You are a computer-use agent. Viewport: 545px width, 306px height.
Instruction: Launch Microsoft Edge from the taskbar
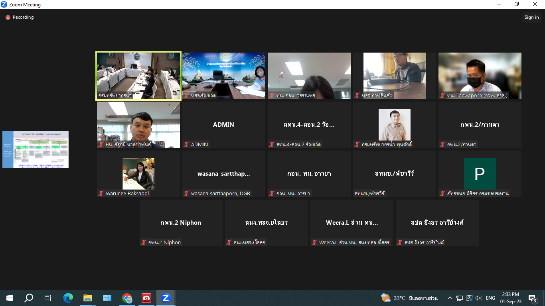tap(68, 298)
